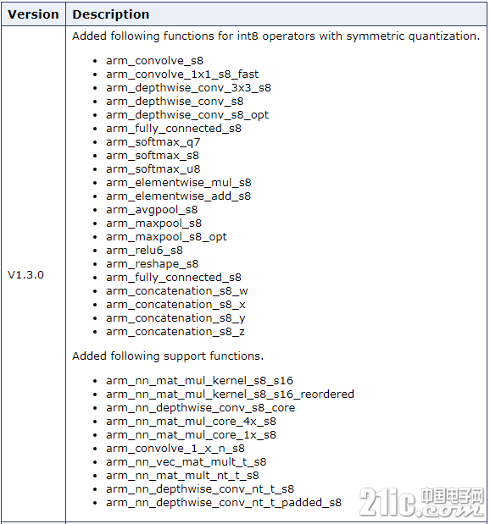Select the arm_softmax_u8 entry
Image resolution: width=490 pixels, height=524 pixels.
(x=153, y=169)
